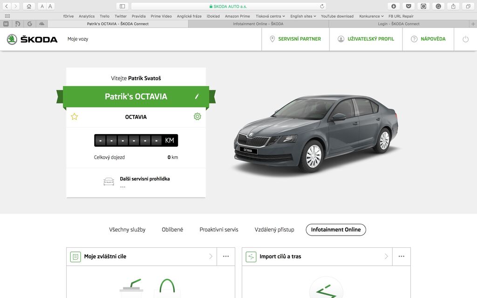The width and height of the screenshot is (477, 298).
Task: Click the service inspection car icon
Action: [x=109, y=182]
